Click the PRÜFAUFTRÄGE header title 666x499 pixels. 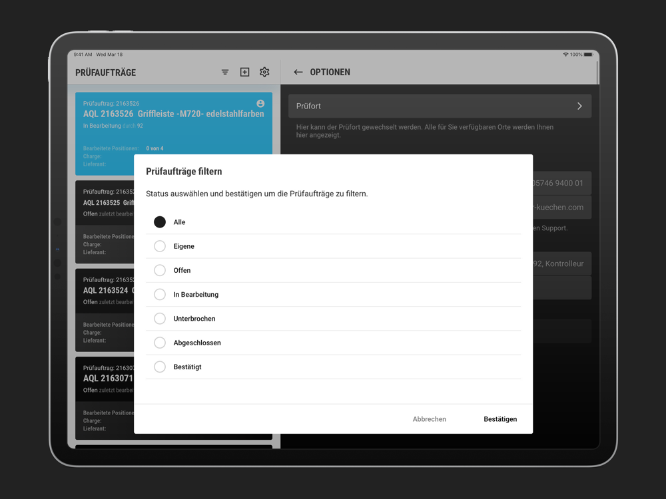click(106, 73)
